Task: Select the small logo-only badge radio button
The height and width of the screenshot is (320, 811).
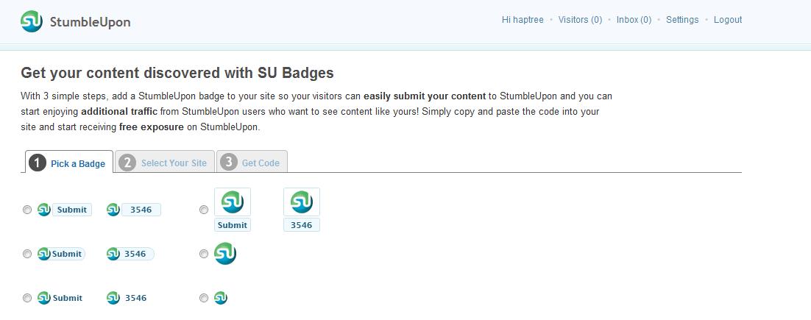Action: 204,298
